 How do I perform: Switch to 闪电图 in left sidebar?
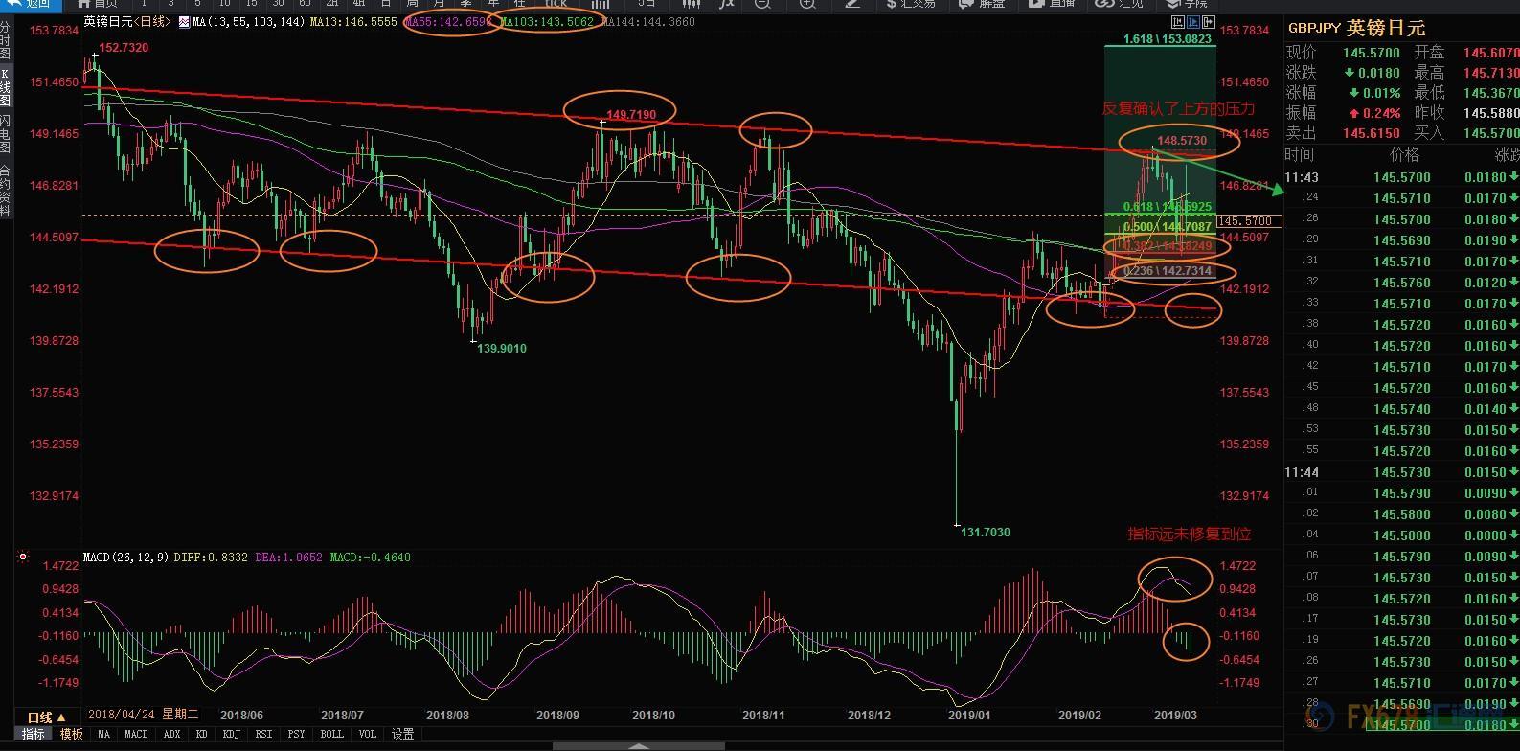pos(5,134)
